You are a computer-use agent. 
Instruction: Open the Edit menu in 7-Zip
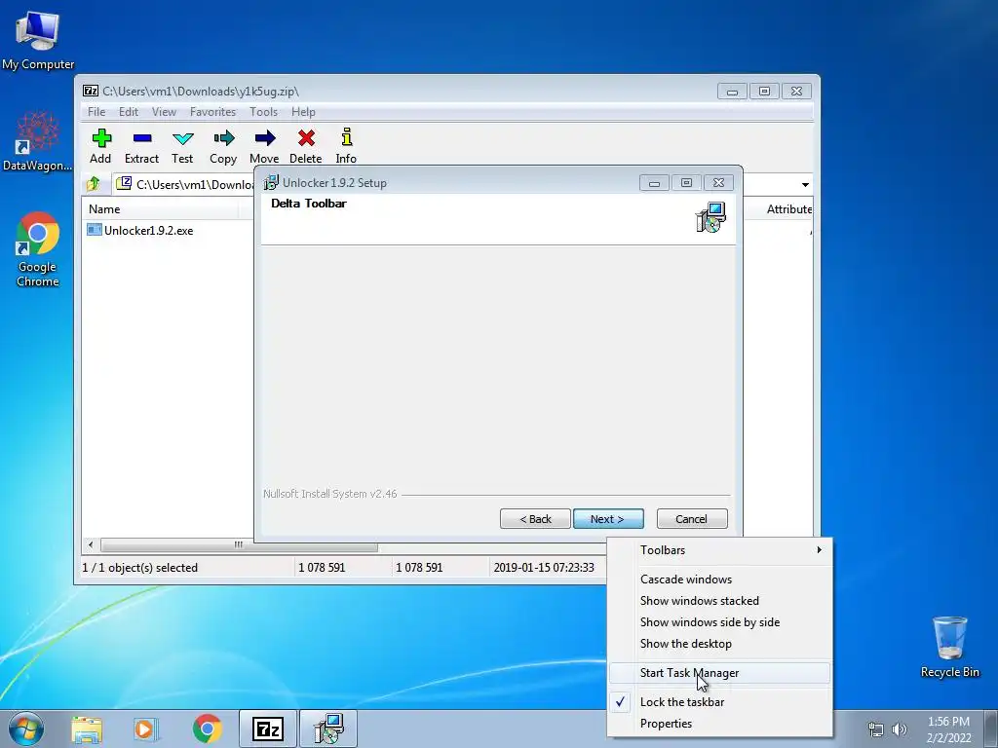[x=128, y=112]
